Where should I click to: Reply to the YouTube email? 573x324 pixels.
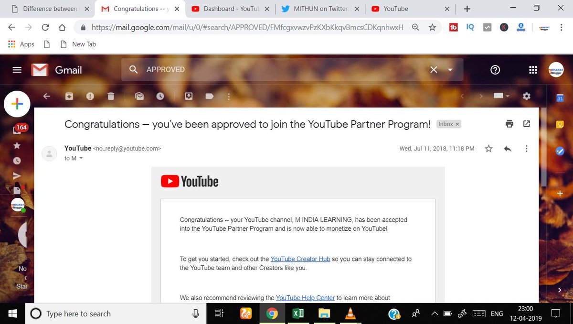[508, 149]
